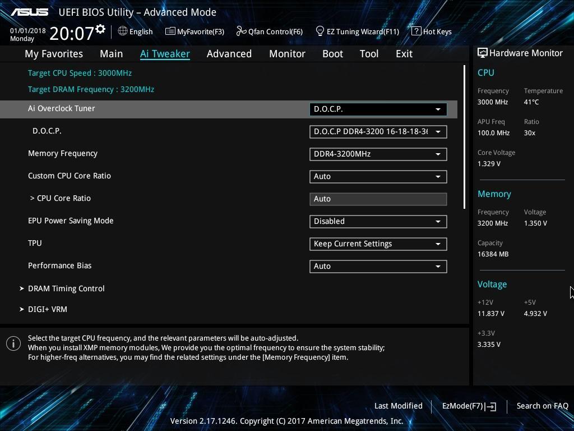
Task: Click the TPU label
Action: click(35, 243)
